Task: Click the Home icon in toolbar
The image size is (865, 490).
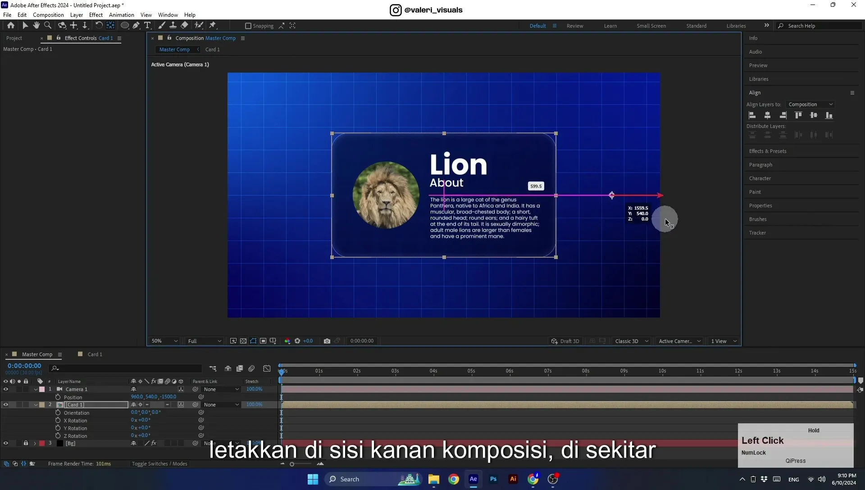Action: pyautogui.click(x=11, y=26)
